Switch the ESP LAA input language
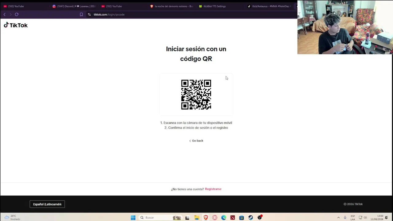Image resolution: width=393 pixels, height=221 pixels. click(x=353, y=218)
